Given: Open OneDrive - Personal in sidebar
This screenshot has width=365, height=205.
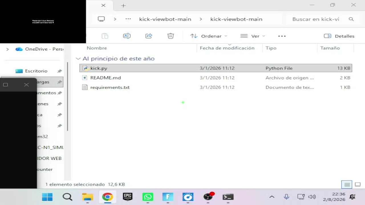Looking at the screenshot, I should click(x=39, y=49).
